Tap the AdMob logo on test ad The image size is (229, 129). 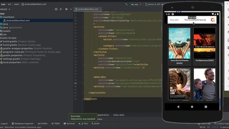[x=213, y=20]
